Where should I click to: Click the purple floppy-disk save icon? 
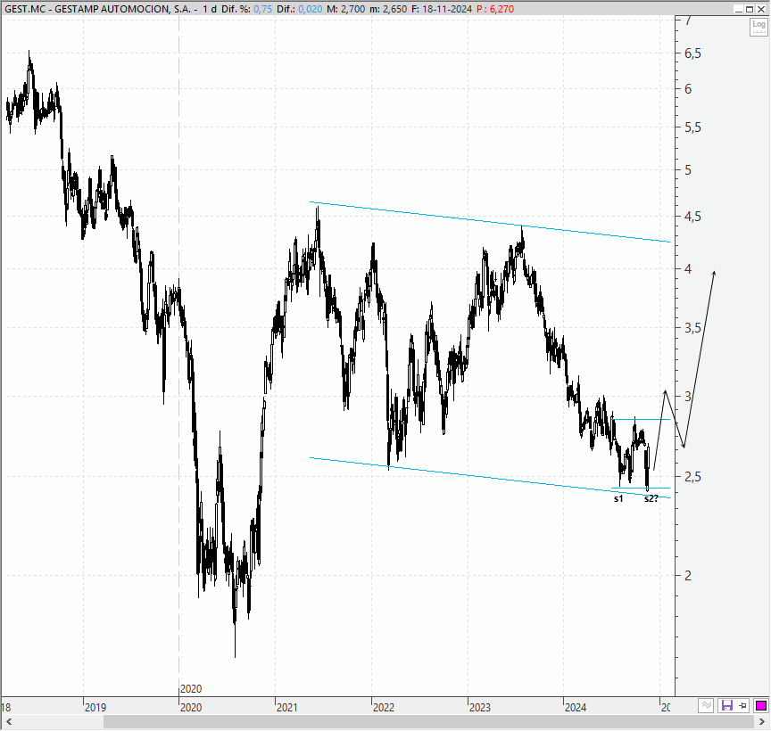point(726,706)
